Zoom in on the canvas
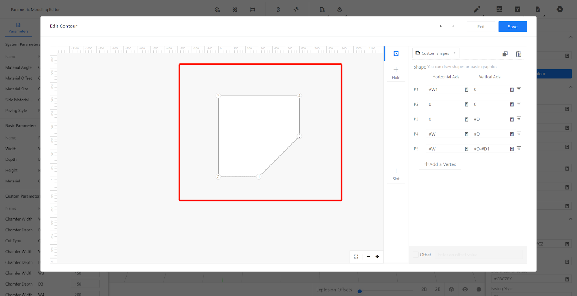Screen dimensions: 577x296 (377, 256)
